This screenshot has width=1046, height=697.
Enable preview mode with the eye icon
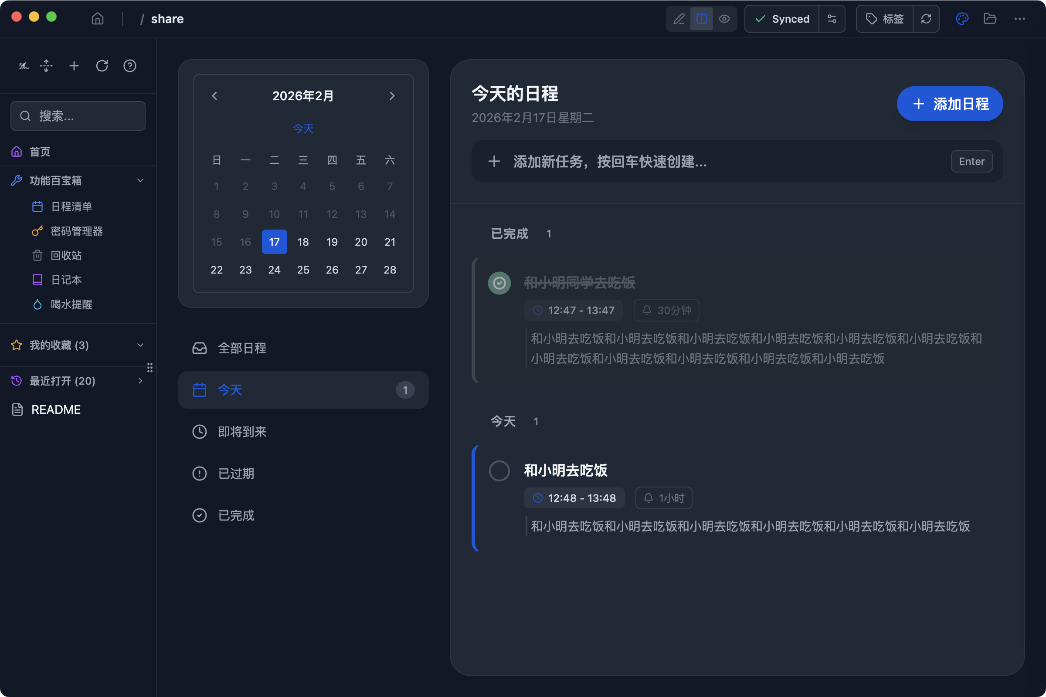724,19
